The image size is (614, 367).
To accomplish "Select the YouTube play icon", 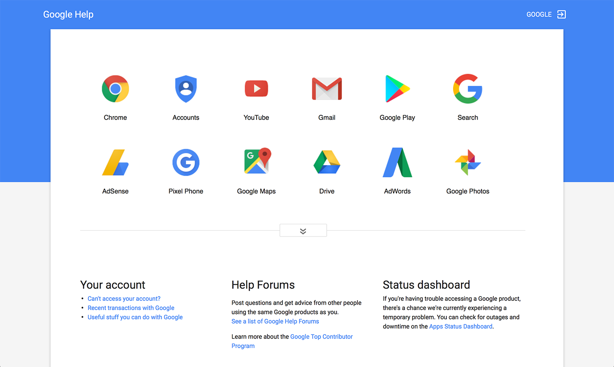I will point(257,89).
